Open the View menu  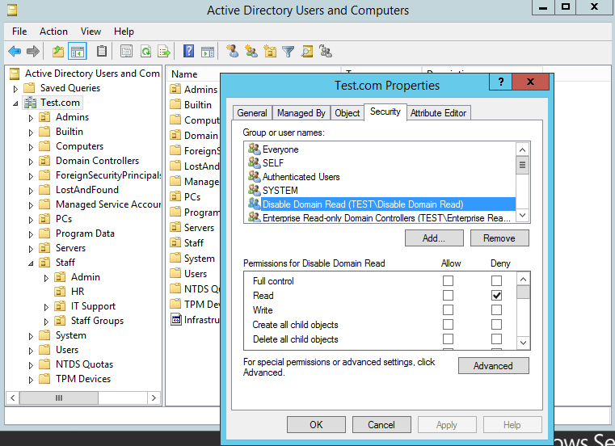91,32
